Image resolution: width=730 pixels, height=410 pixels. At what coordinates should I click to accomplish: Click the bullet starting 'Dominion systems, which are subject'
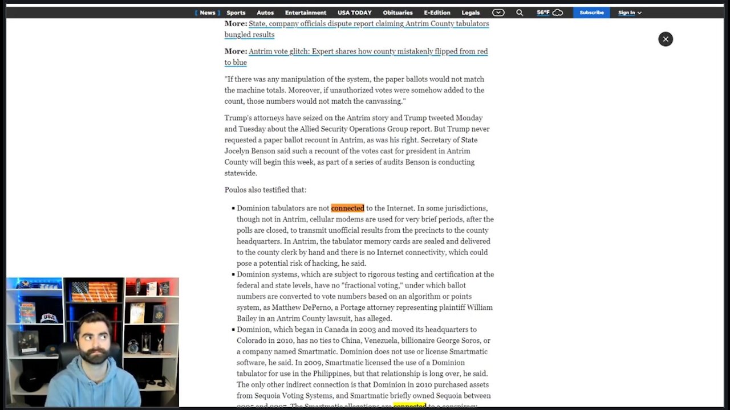click(365, 296)
